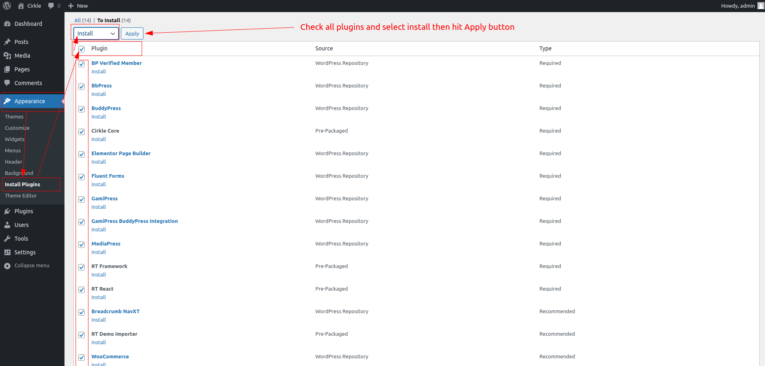The width and height of the screenshot is (765, 366).
Task: Click the Posts pushpin icon
Action: click(x=7, y=42)
